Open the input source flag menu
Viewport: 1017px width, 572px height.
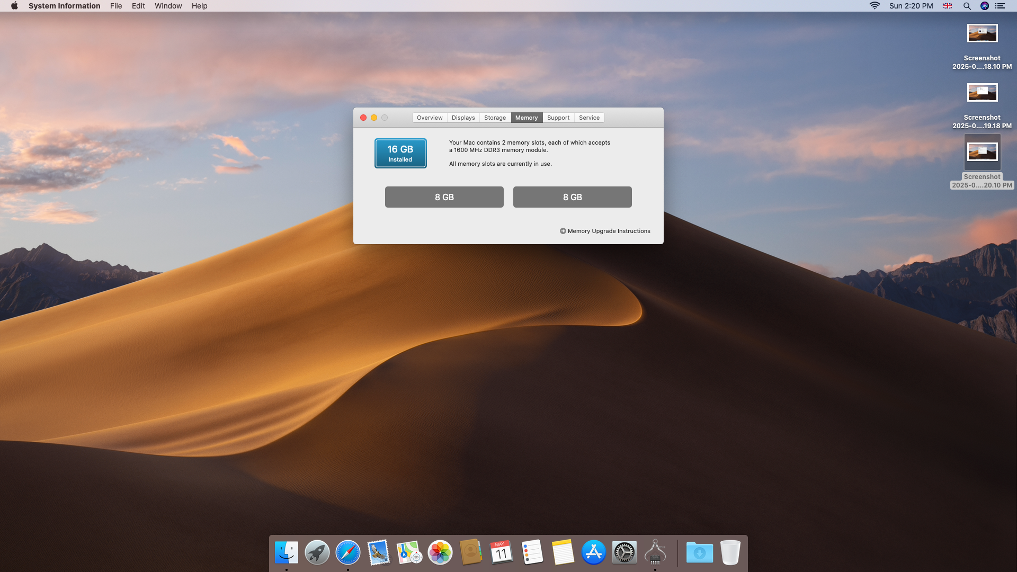(948, 6)
